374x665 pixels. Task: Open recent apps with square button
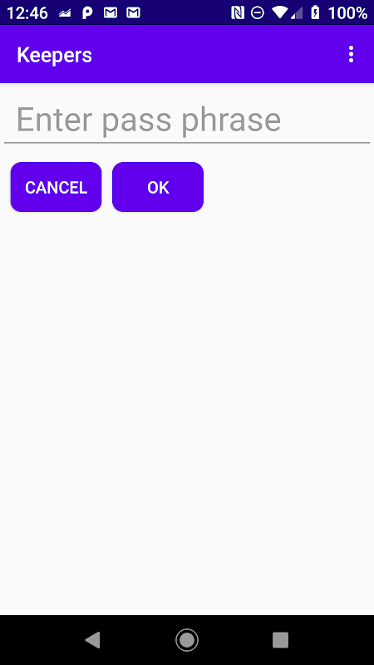[280, 639]
